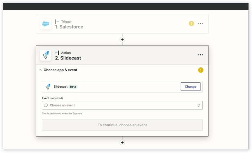
Task: Click the Salesforce cloud logo icon
Action: 46,24
